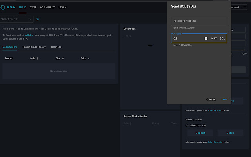This screenshot has width=251, height=157.
Task: Click the Serum logo icon
Action: click(x=3, y=7)
